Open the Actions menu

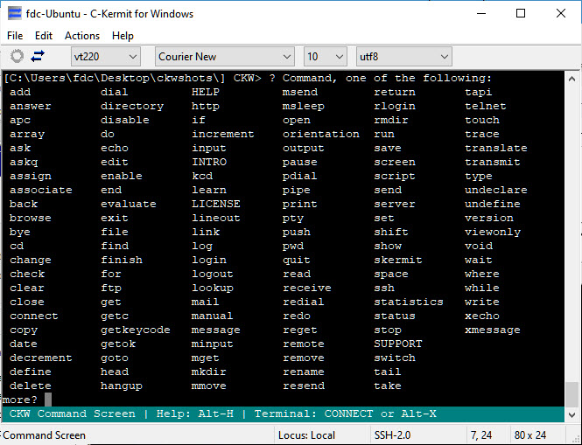pos(82,36)
